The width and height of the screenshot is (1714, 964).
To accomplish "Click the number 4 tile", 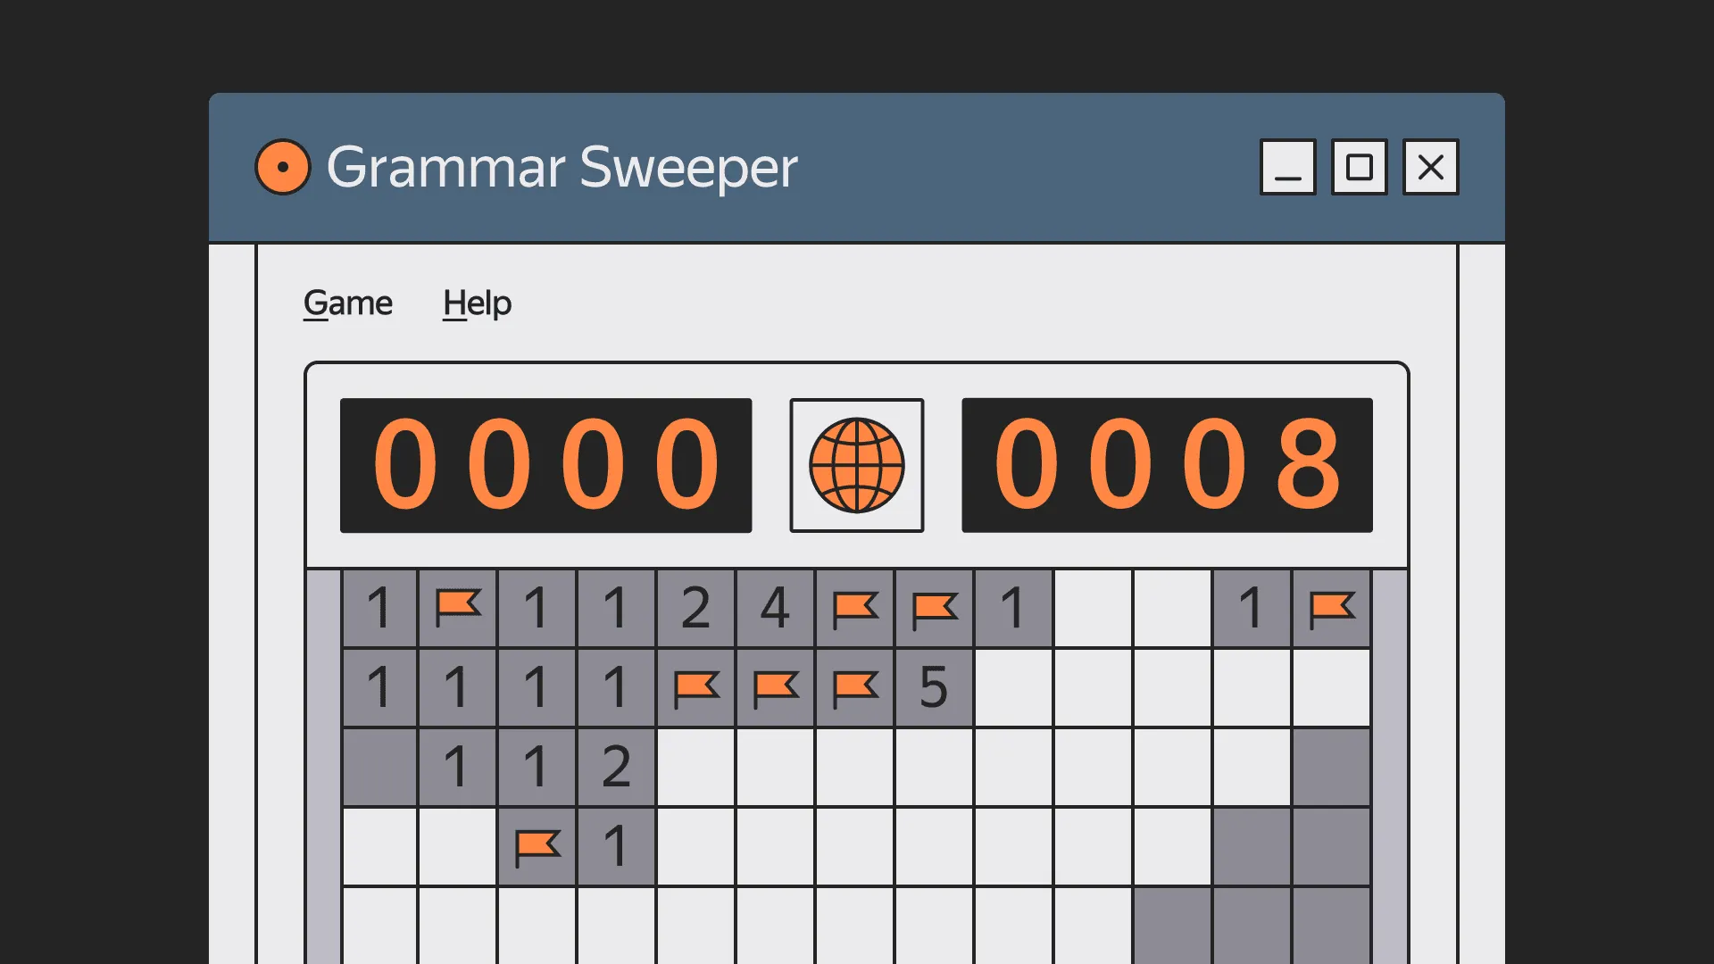I will pos(775,609).
